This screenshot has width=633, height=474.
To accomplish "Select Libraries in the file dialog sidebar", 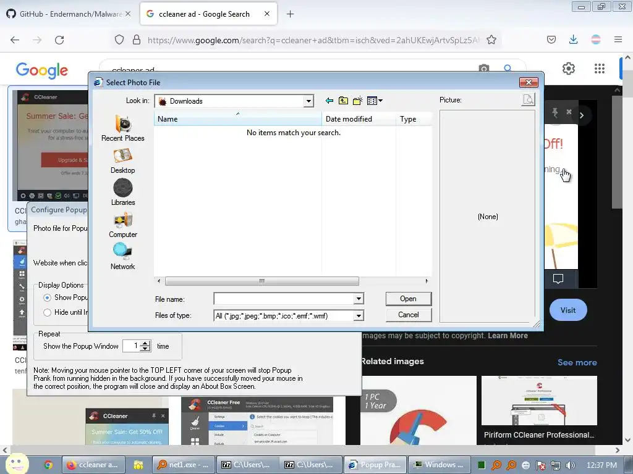I will pos(123,193).
